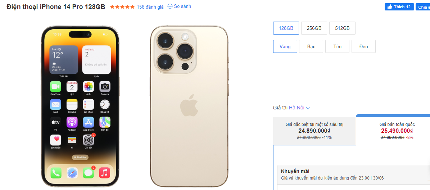Viewport: 430px width, 190px height.
Task: Open the Hà Nội location dropdown
Action: point(297,108)
